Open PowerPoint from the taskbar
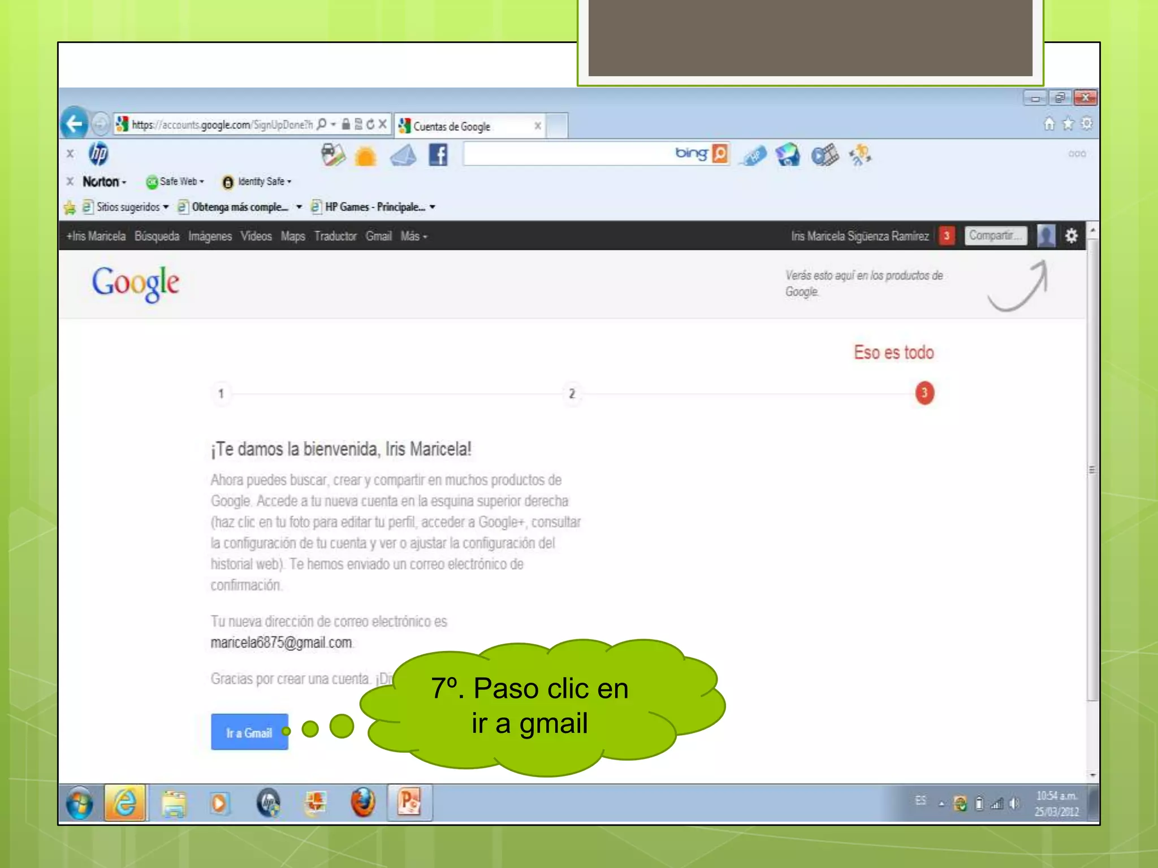The width and height of the screenshot is (1158, 868). [410, 802]
